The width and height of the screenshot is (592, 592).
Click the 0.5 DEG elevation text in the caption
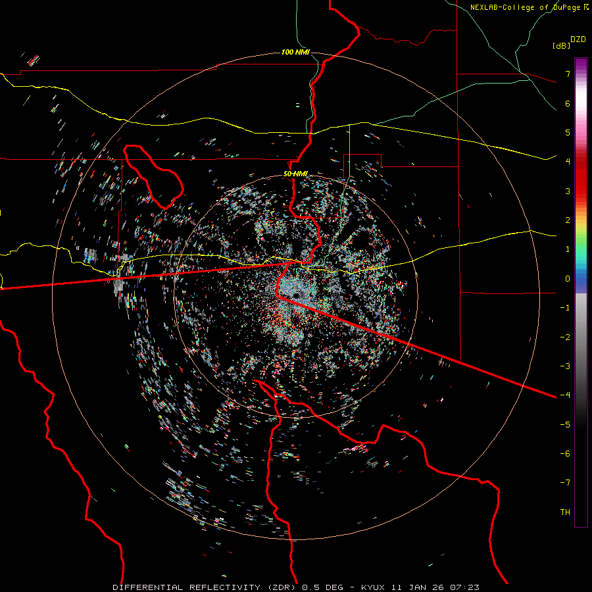point(323,587)
